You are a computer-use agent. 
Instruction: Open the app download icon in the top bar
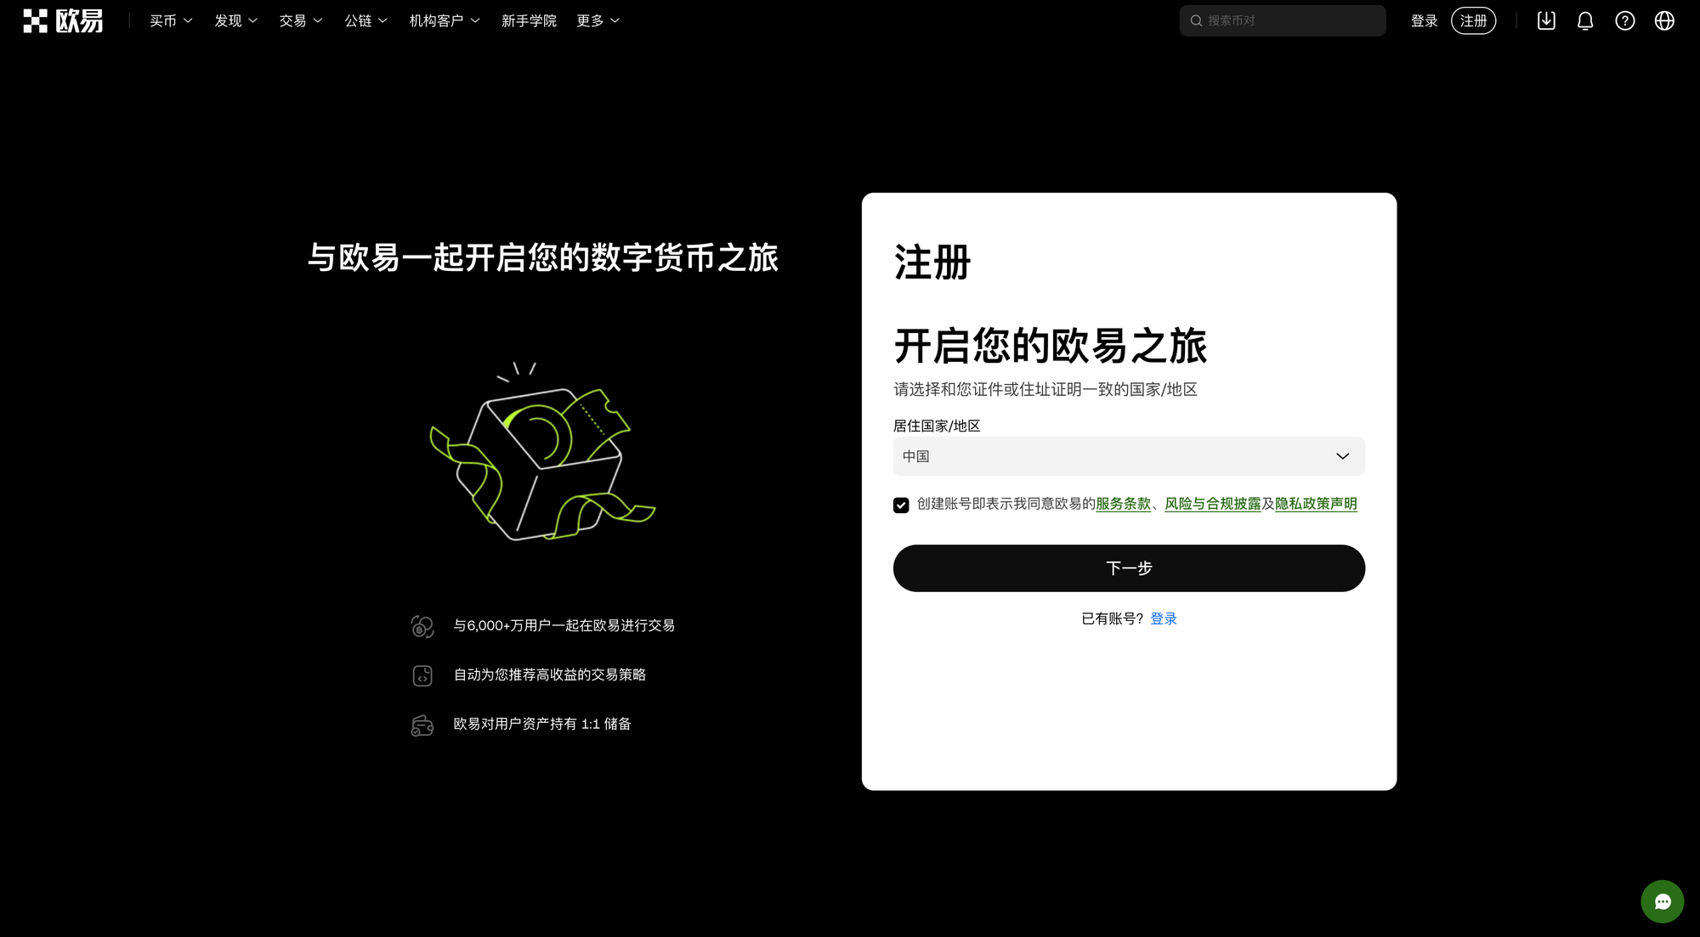click(1545, 20)
